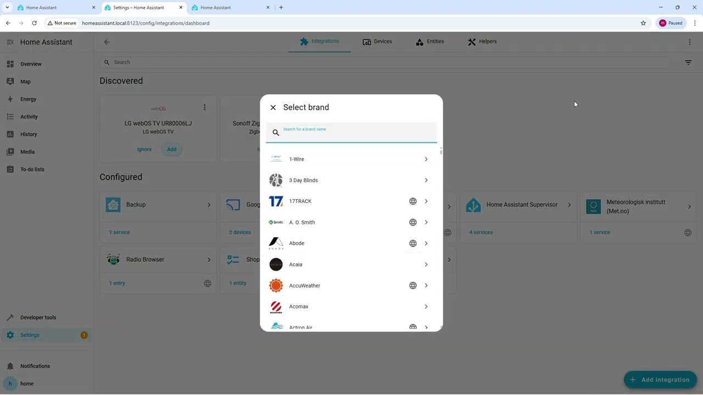Viewport: 703px width, 395px height.
Task: Choose the Acaia brand logo
Action: (x=276, y=264)
